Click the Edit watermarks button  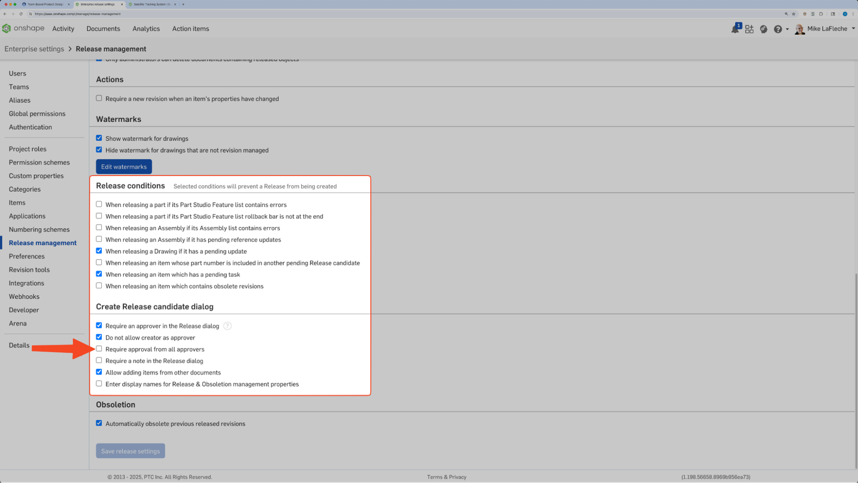click(x=123, y=166)
